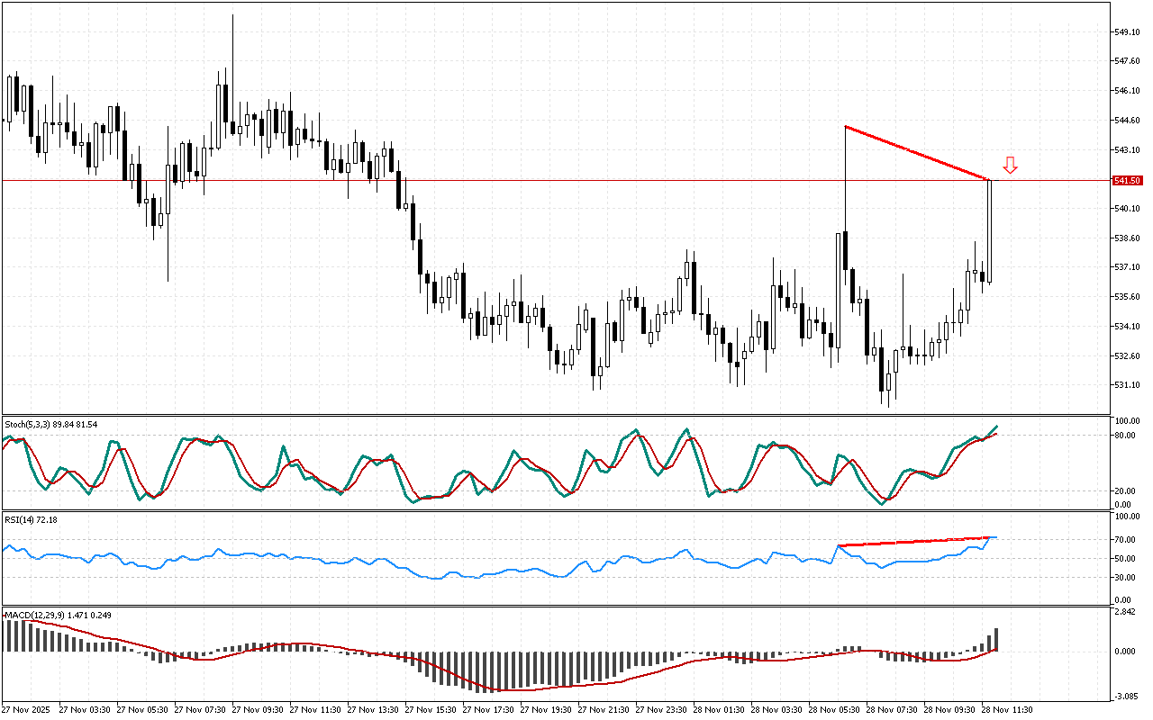Select the red descending trendline on price chart

coord(917,153)
